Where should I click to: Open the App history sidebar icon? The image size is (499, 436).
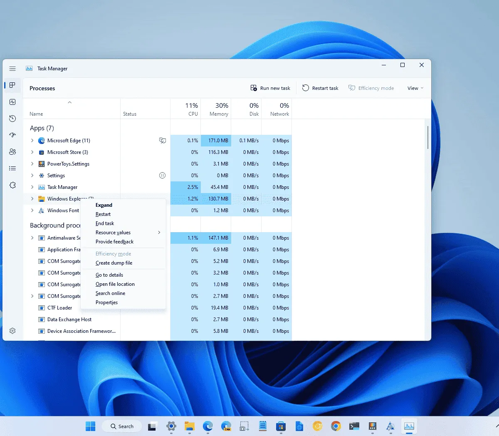(12, 119)
